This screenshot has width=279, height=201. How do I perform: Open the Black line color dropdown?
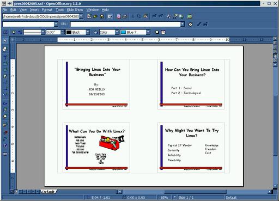(88, 32)
